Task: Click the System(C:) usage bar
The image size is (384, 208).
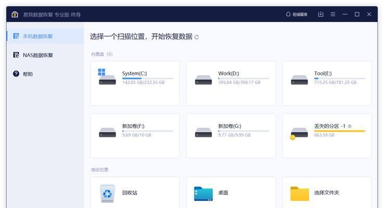Action: [x=148, y=79]
